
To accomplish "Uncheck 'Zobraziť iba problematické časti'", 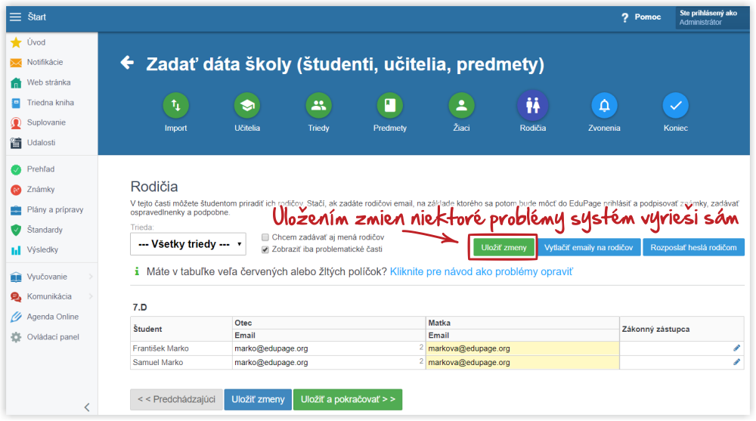I will click(265, 249).
